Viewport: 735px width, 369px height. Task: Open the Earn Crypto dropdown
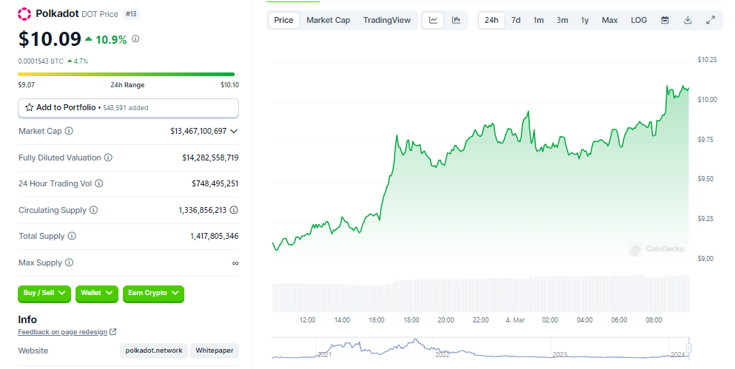click(152, 294)
